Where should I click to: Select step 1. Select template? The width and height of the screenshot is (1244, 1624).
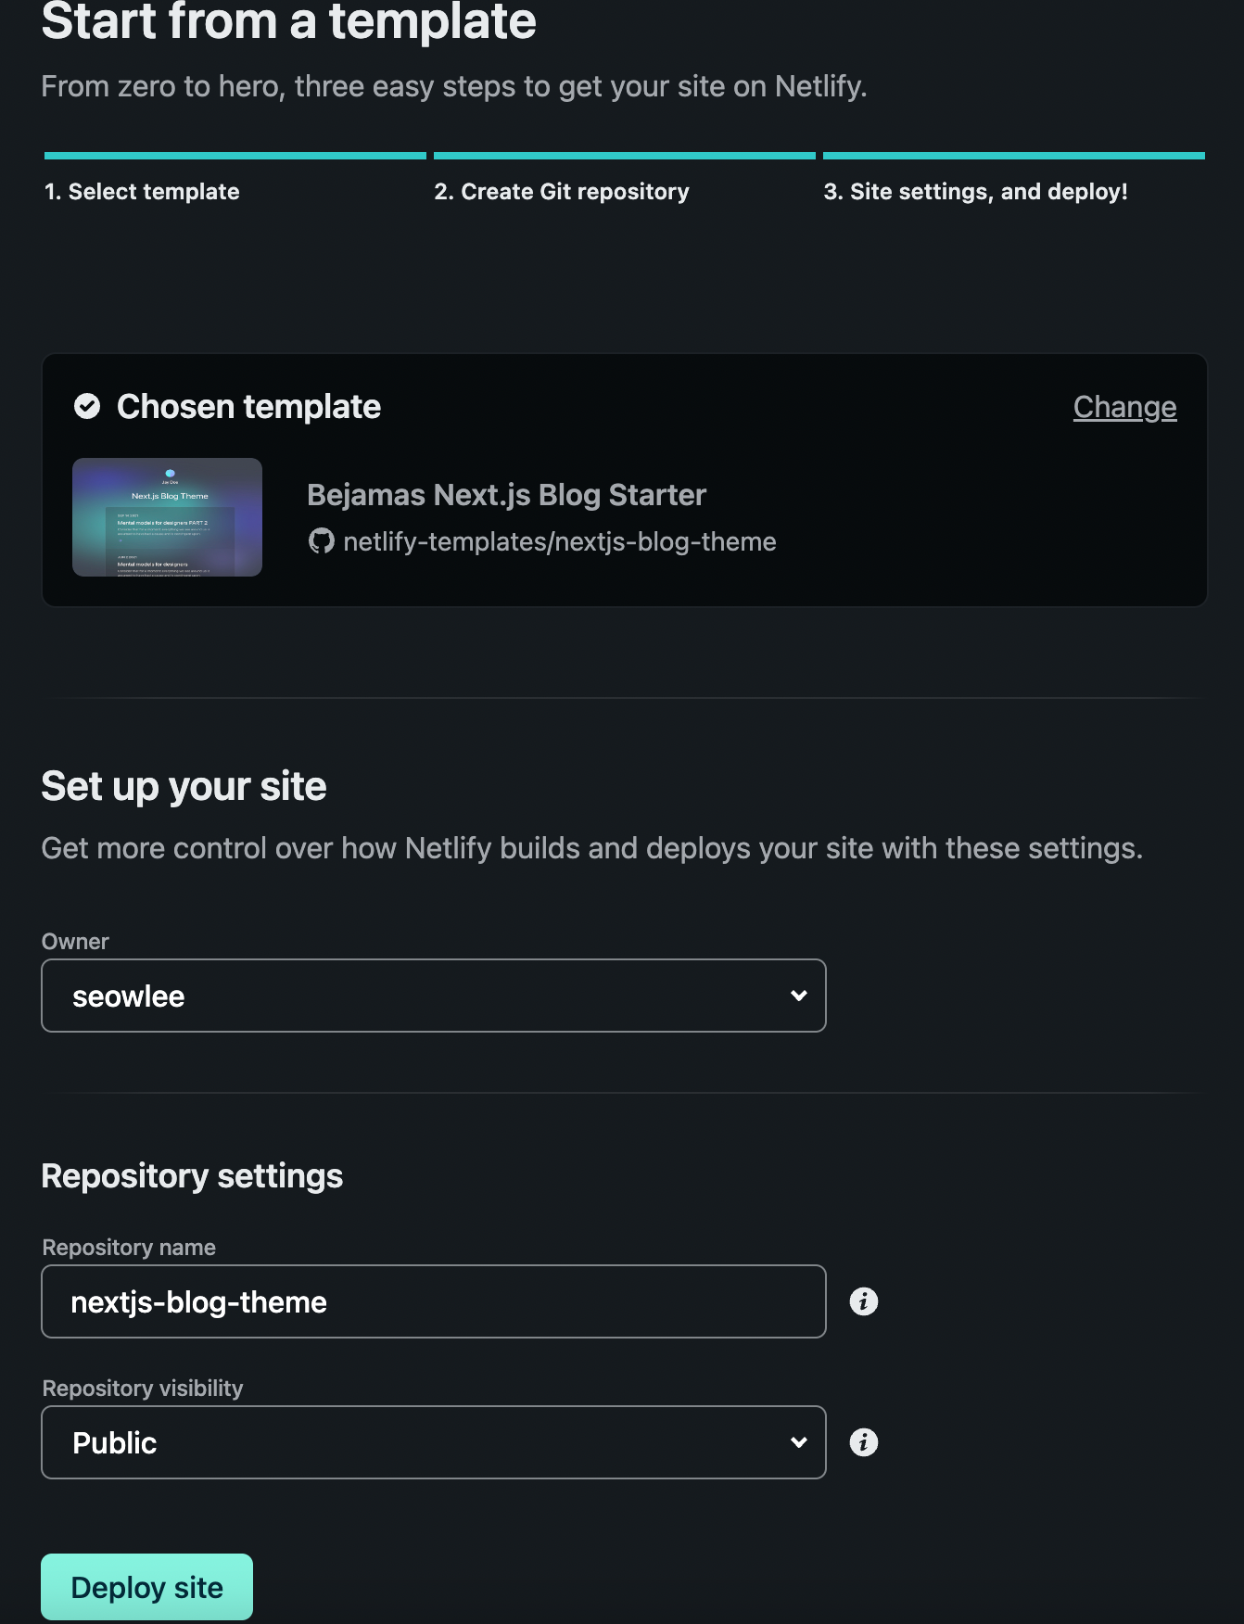point(142,191)
